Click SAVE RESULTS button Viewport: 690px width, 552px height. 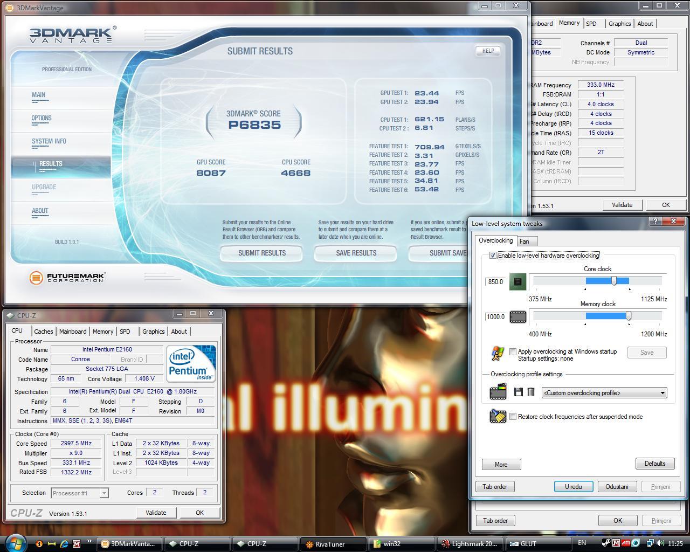(x=356, y=253)
